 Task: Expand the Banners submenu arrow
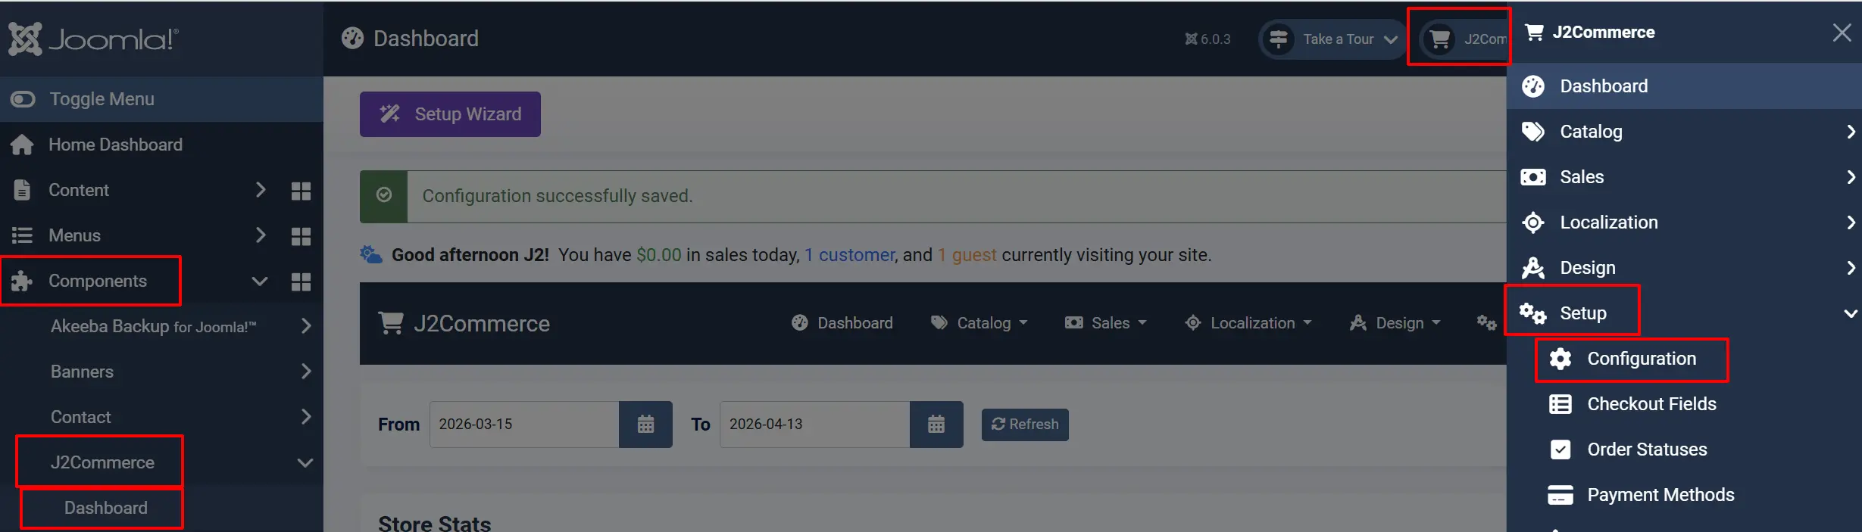pyautogui.click(x=305, y=372)
